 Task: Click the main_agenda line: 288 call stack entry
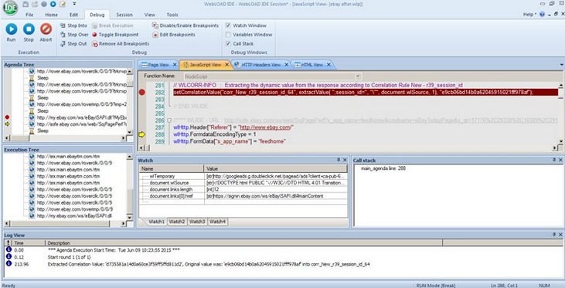(383, 168)
